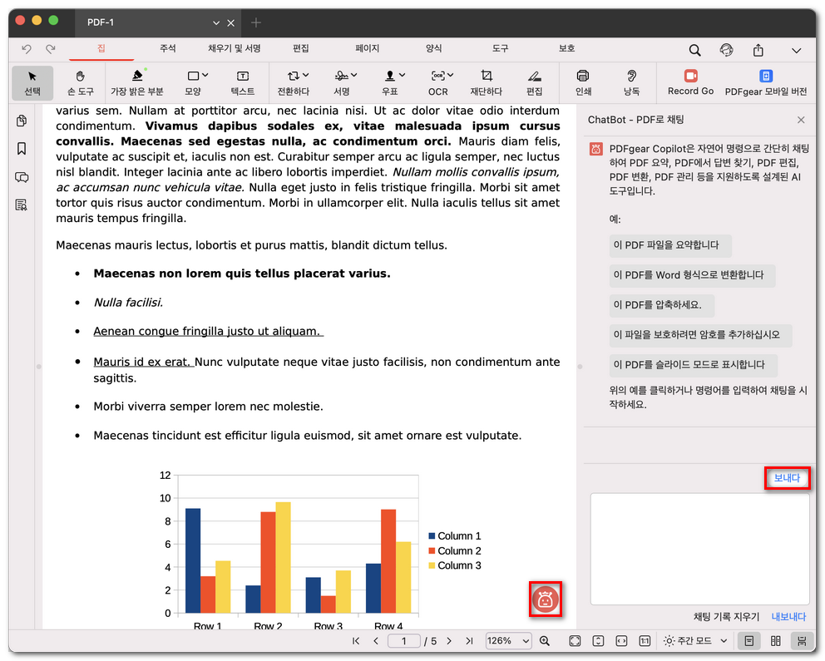Expand the OCR dropdown arrow
The width and height of the screenshot is (825, 661).
(x=451, y=76)
